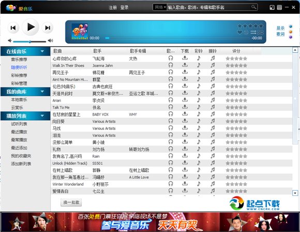This screenshot has height=232, width=300.
Task: Download the song Ariari
Action: coord(185,100)
